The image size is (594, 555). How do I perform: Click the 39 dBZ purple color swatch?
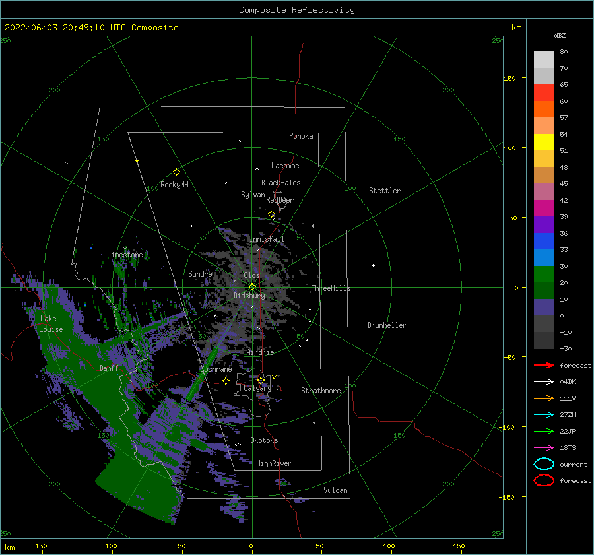coord(544,224)
